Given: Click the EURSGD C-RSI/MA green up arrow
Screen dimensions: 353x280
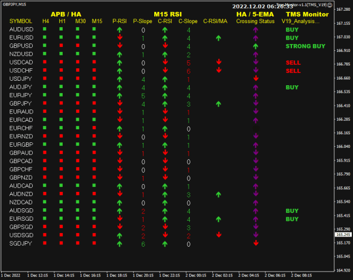Looking at the screenshot, I should click(219, 219).
